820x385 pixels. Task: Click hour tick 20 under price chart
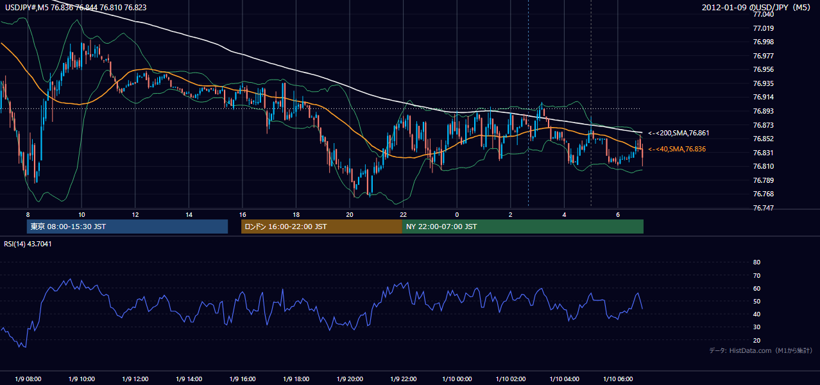[x=350, y=214]
